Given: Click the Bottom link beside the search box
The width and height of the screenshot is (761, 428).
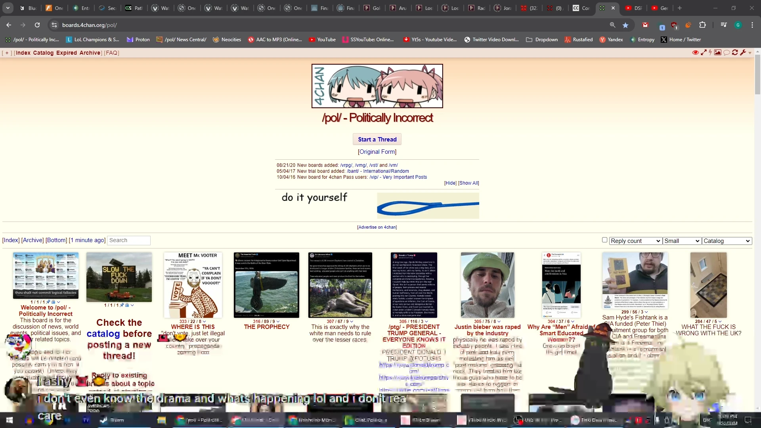Looking at the screenshot, I should 56,240.
